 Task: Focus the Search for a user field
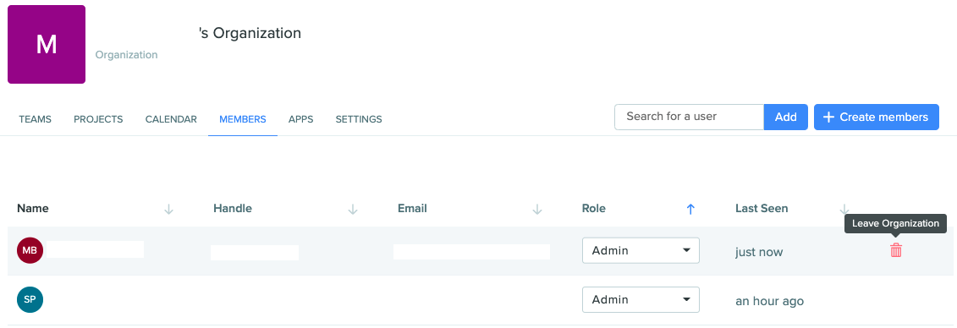coord(689,117)
